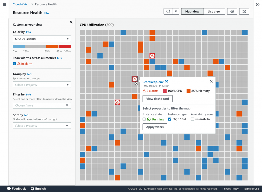262x192 pixels.
Task: Close the Scorekeep-env instance popup
Action: coord(211,81)
